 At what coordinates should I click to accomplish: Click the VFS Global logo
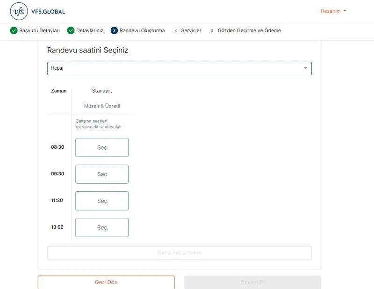point(38,11)
